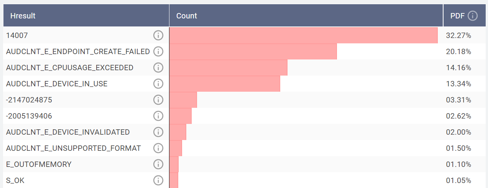This screenshot has width=488, height=188.
Task: Click info icon in PDF header
Action: coord(473,16)
